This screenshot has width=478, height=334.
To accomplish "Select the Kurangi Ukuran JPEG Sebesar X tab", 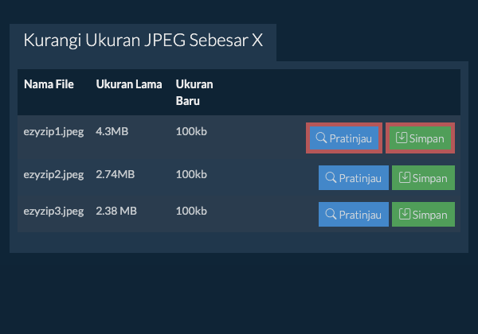I will (143, 41).
